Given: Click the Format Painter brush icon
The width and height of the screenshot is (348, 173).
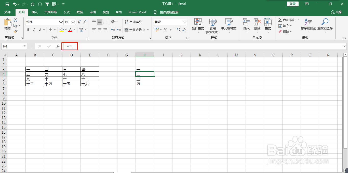Looking at the screenshot, I should (16, 32).
